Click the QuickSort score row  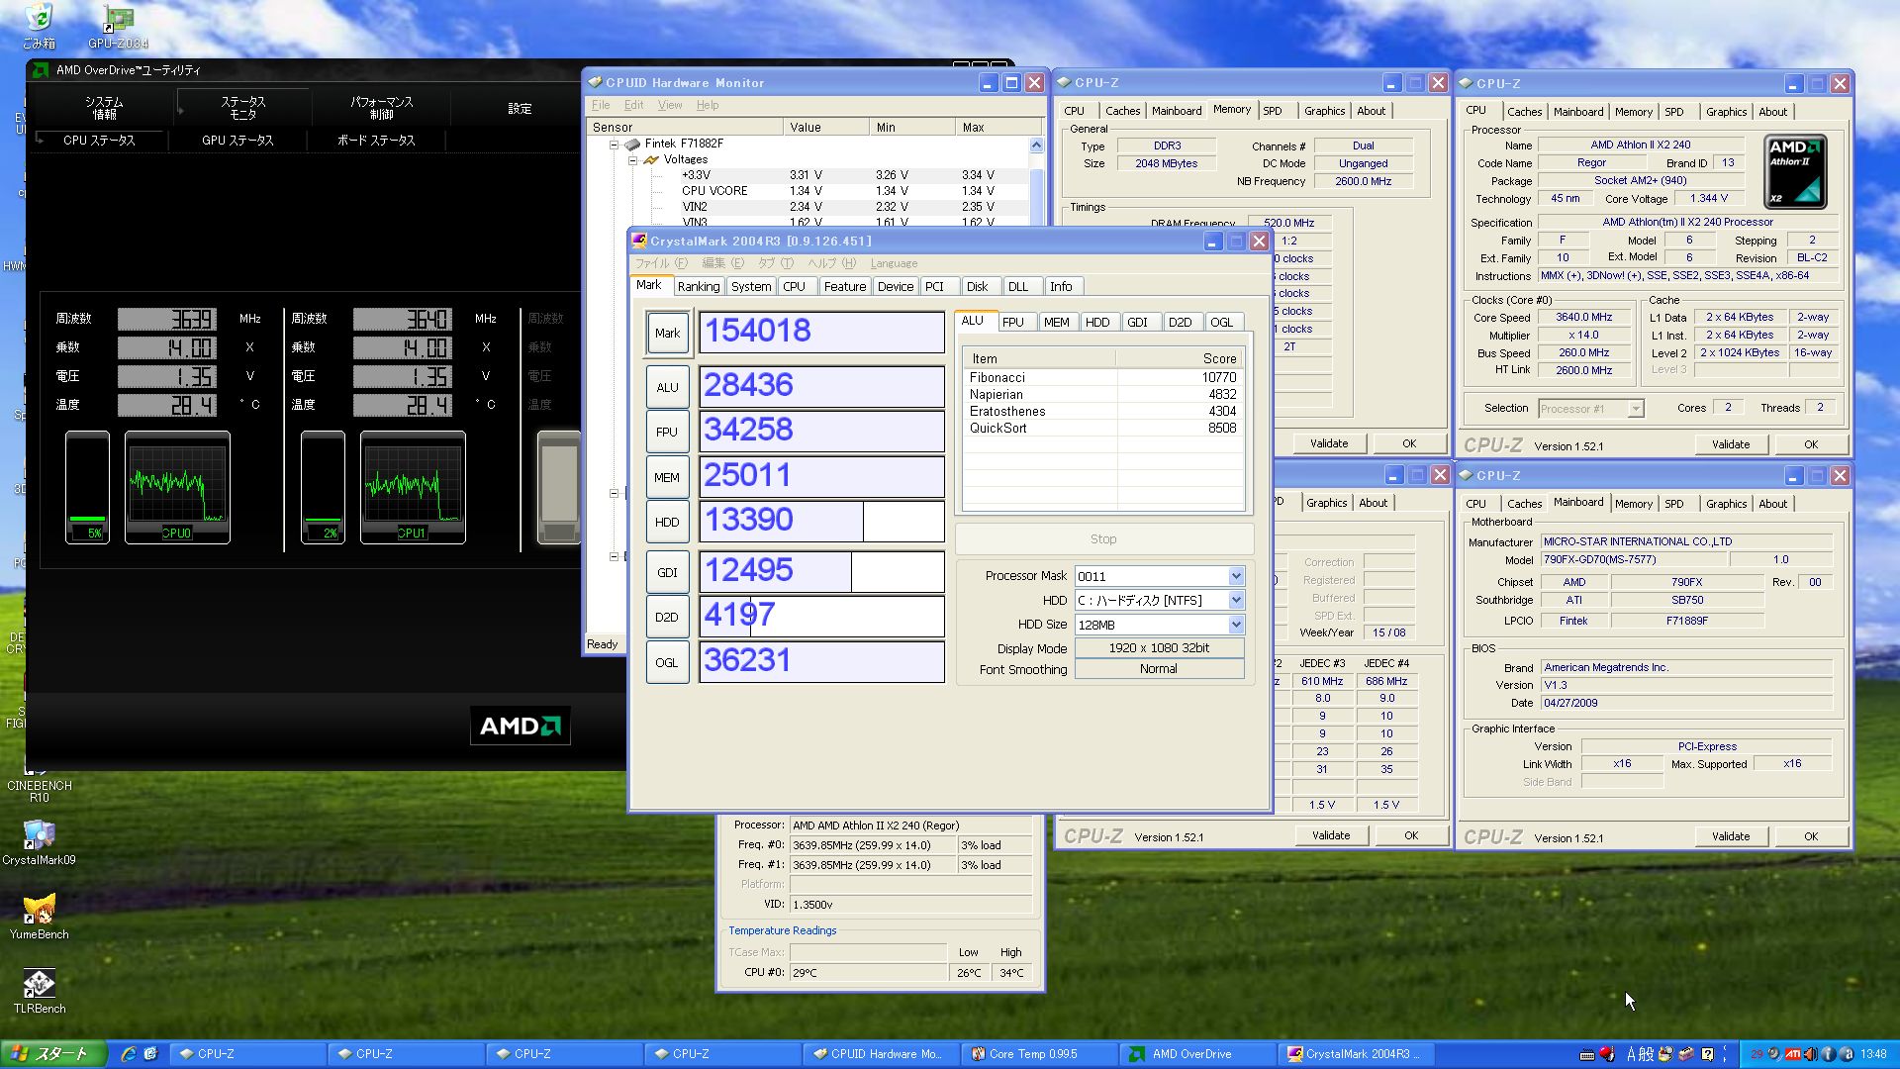(1103, 428)
